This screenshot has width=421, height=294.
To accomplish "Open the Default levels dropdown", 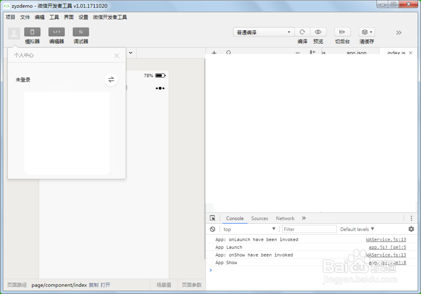I will (x=357, y=229).
